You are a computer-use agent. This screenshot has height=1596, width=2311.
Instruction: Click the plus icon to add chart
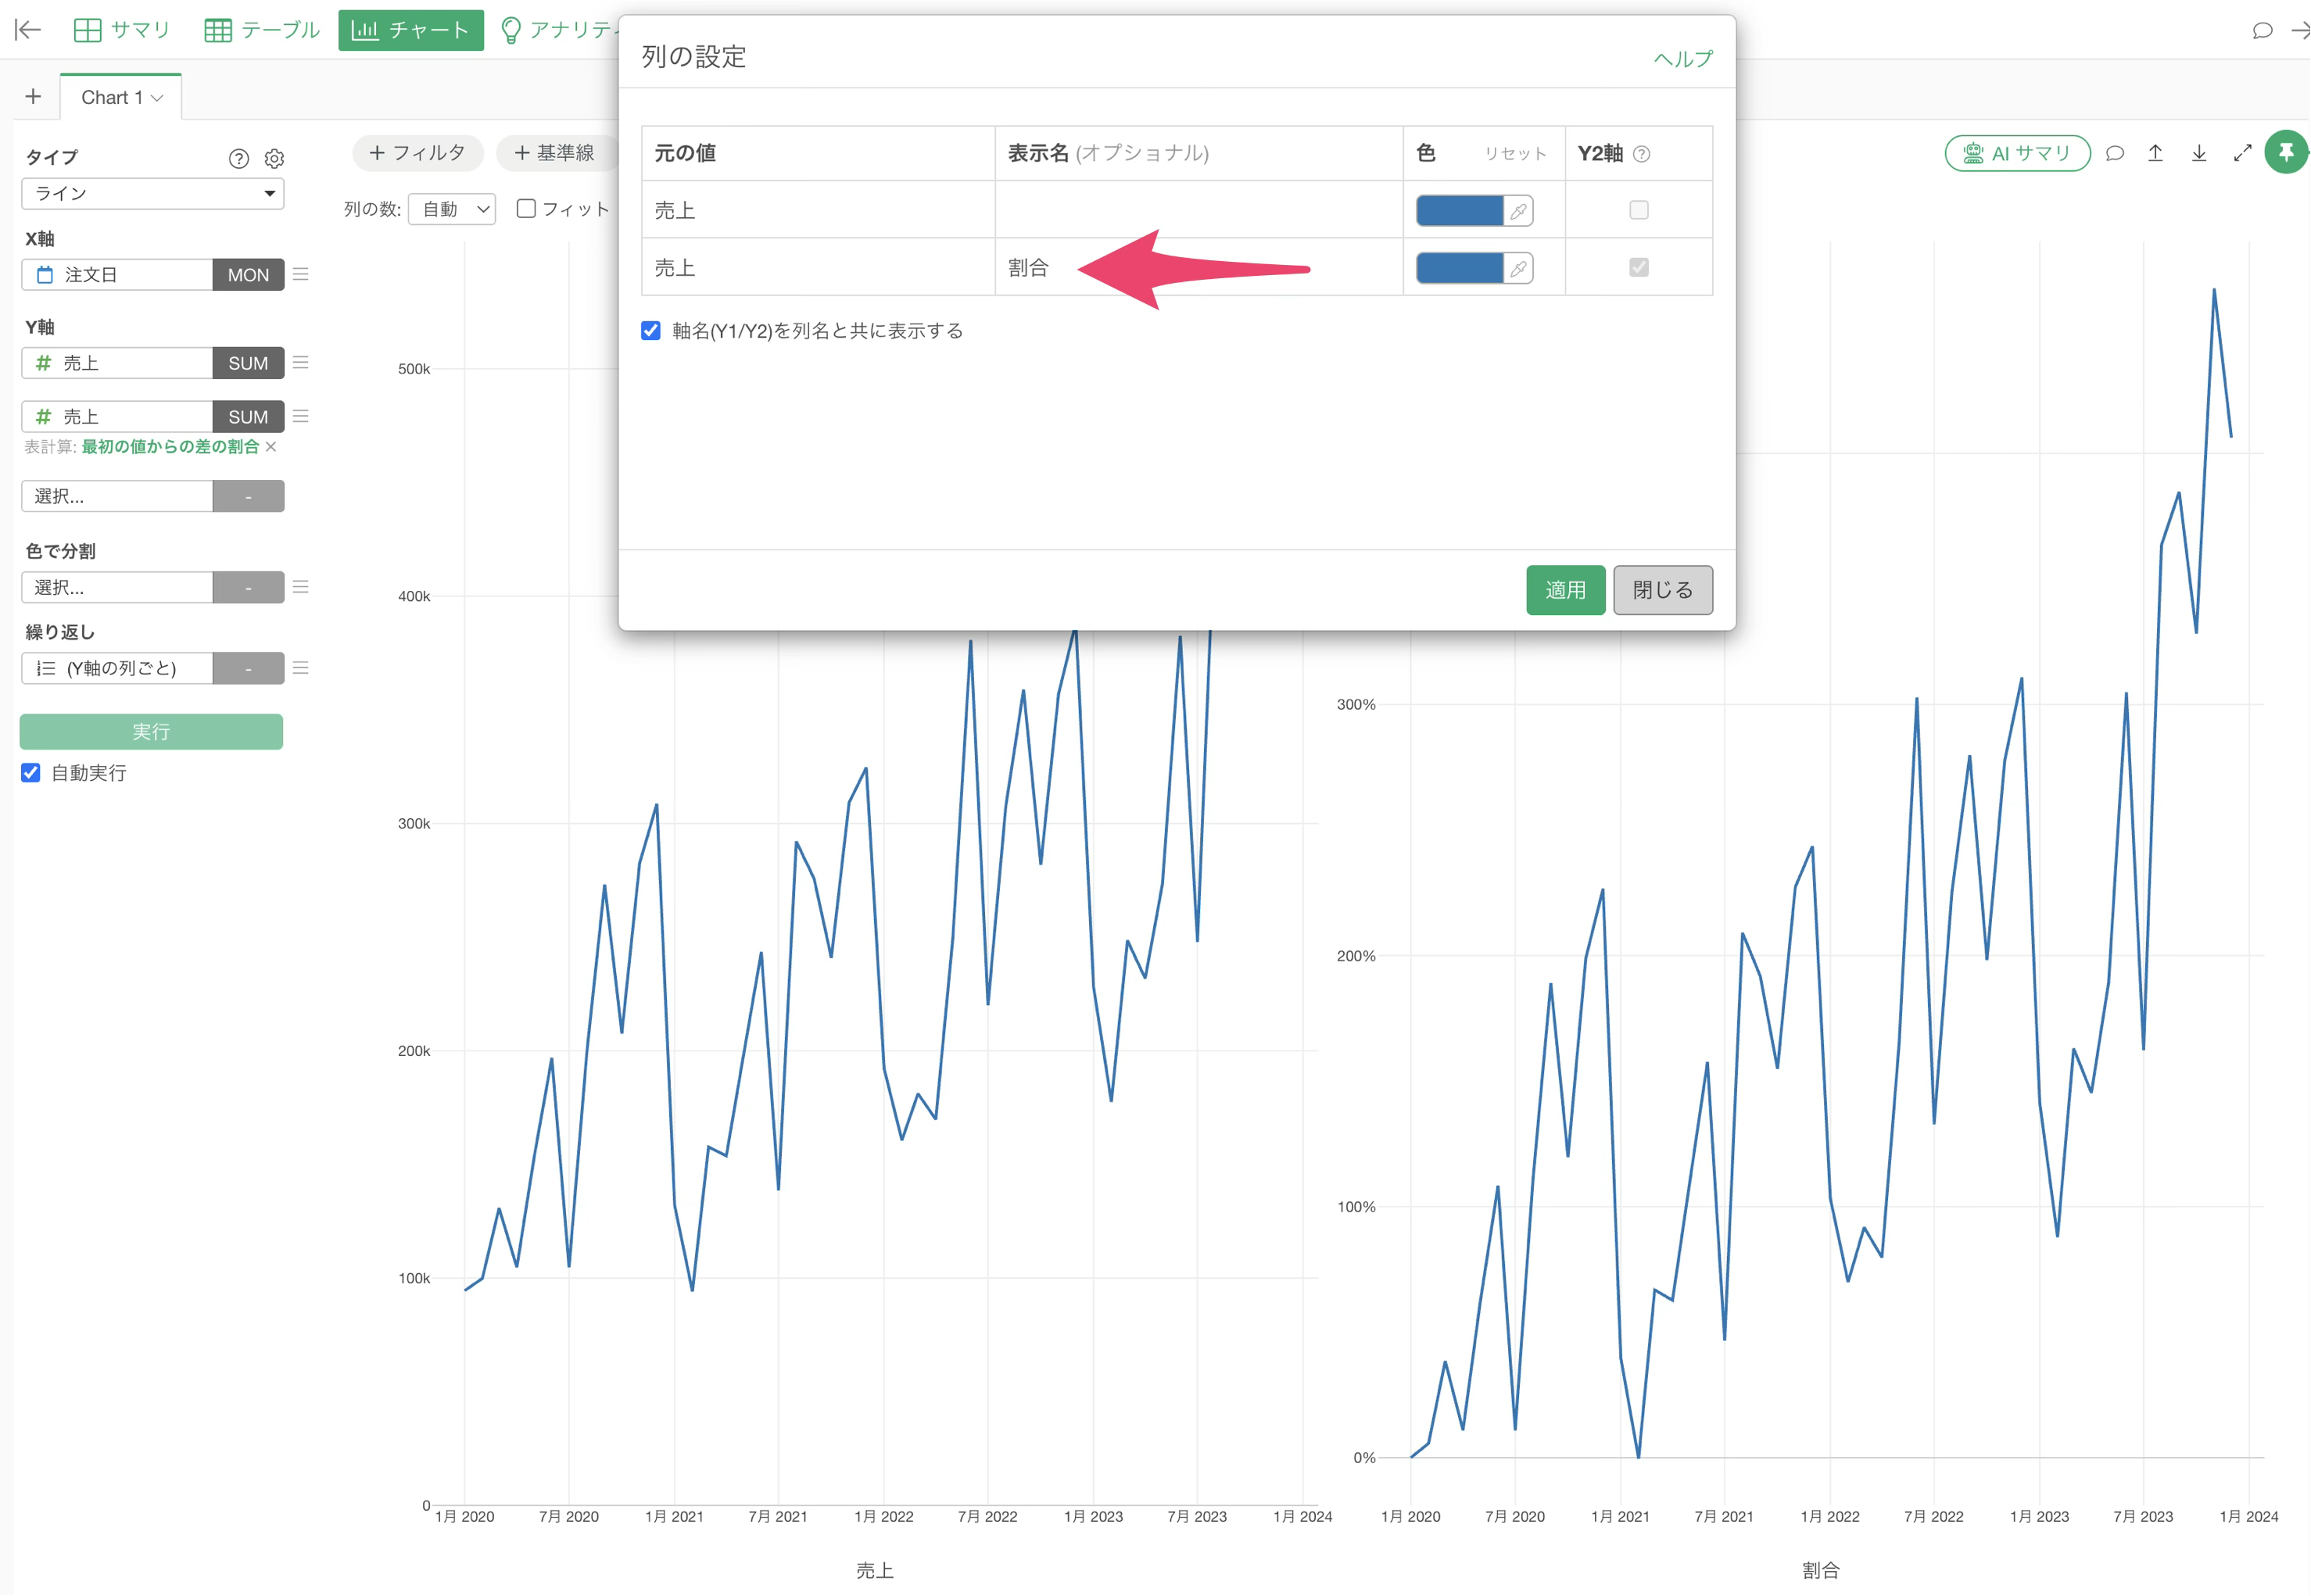click(x=33, y=96)
